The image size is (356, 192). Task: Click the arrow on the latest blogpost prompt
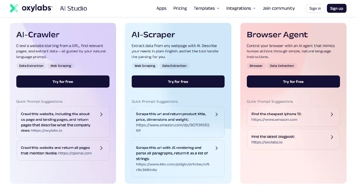332,137
